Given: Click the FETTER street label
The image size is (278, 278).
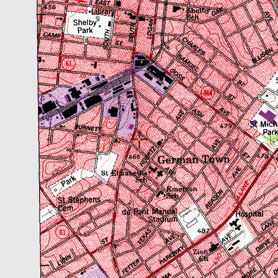Looking at the screenshot, I should pyautogui.click(x=131, y=266).
